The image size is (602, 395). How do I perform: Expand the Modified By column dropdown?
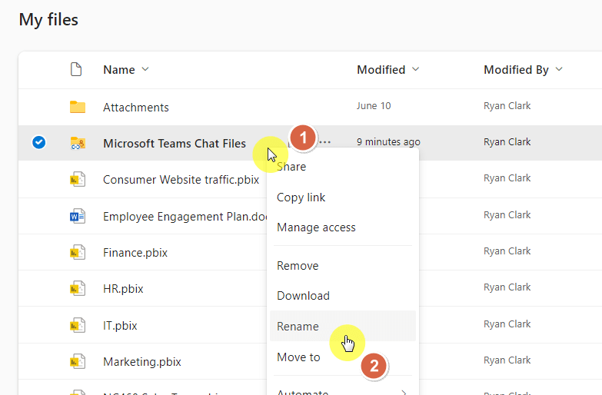pyautogui.click(x=559, y=69)
